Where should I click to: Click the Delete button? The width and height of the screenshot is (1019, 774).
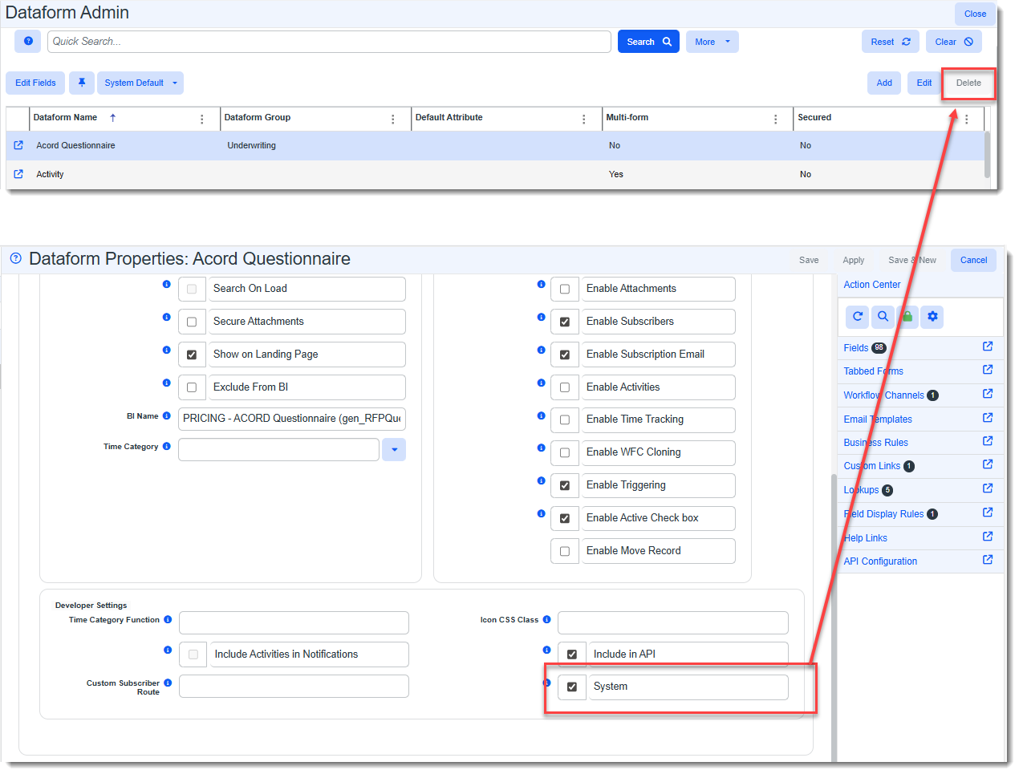[968, 83]
